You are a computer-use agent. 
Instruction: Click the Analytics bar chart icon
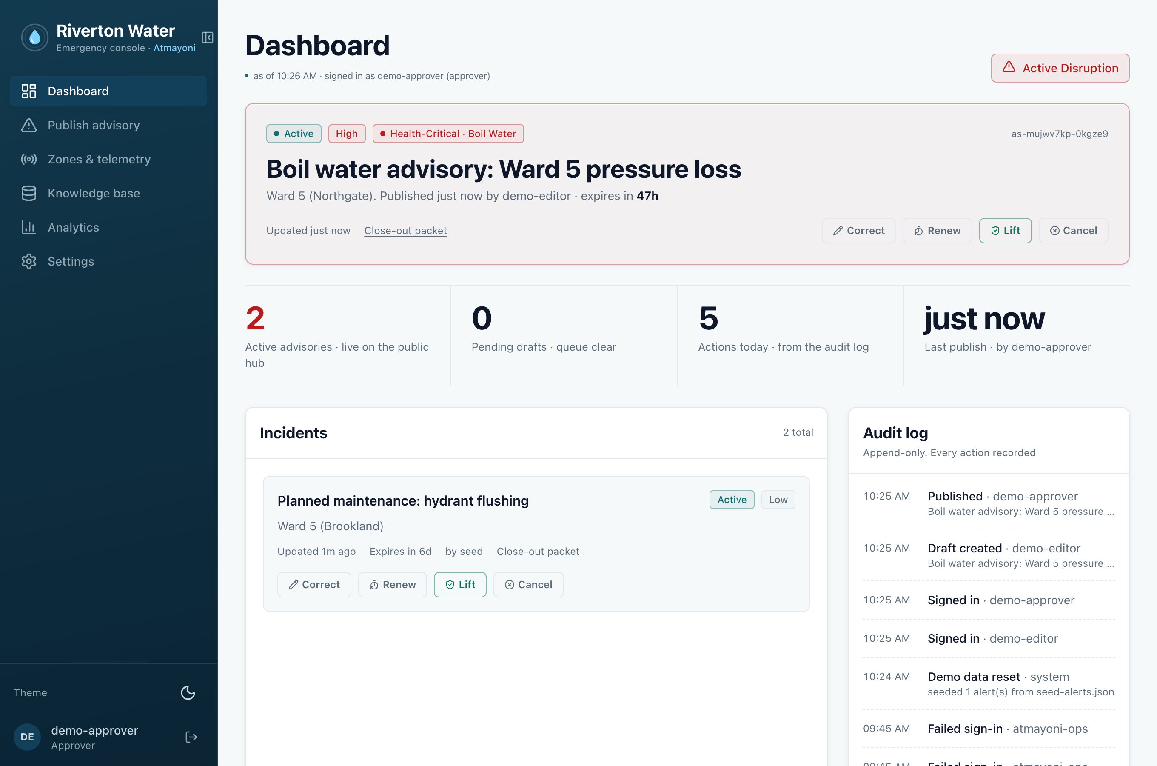(x=29, y=227)
